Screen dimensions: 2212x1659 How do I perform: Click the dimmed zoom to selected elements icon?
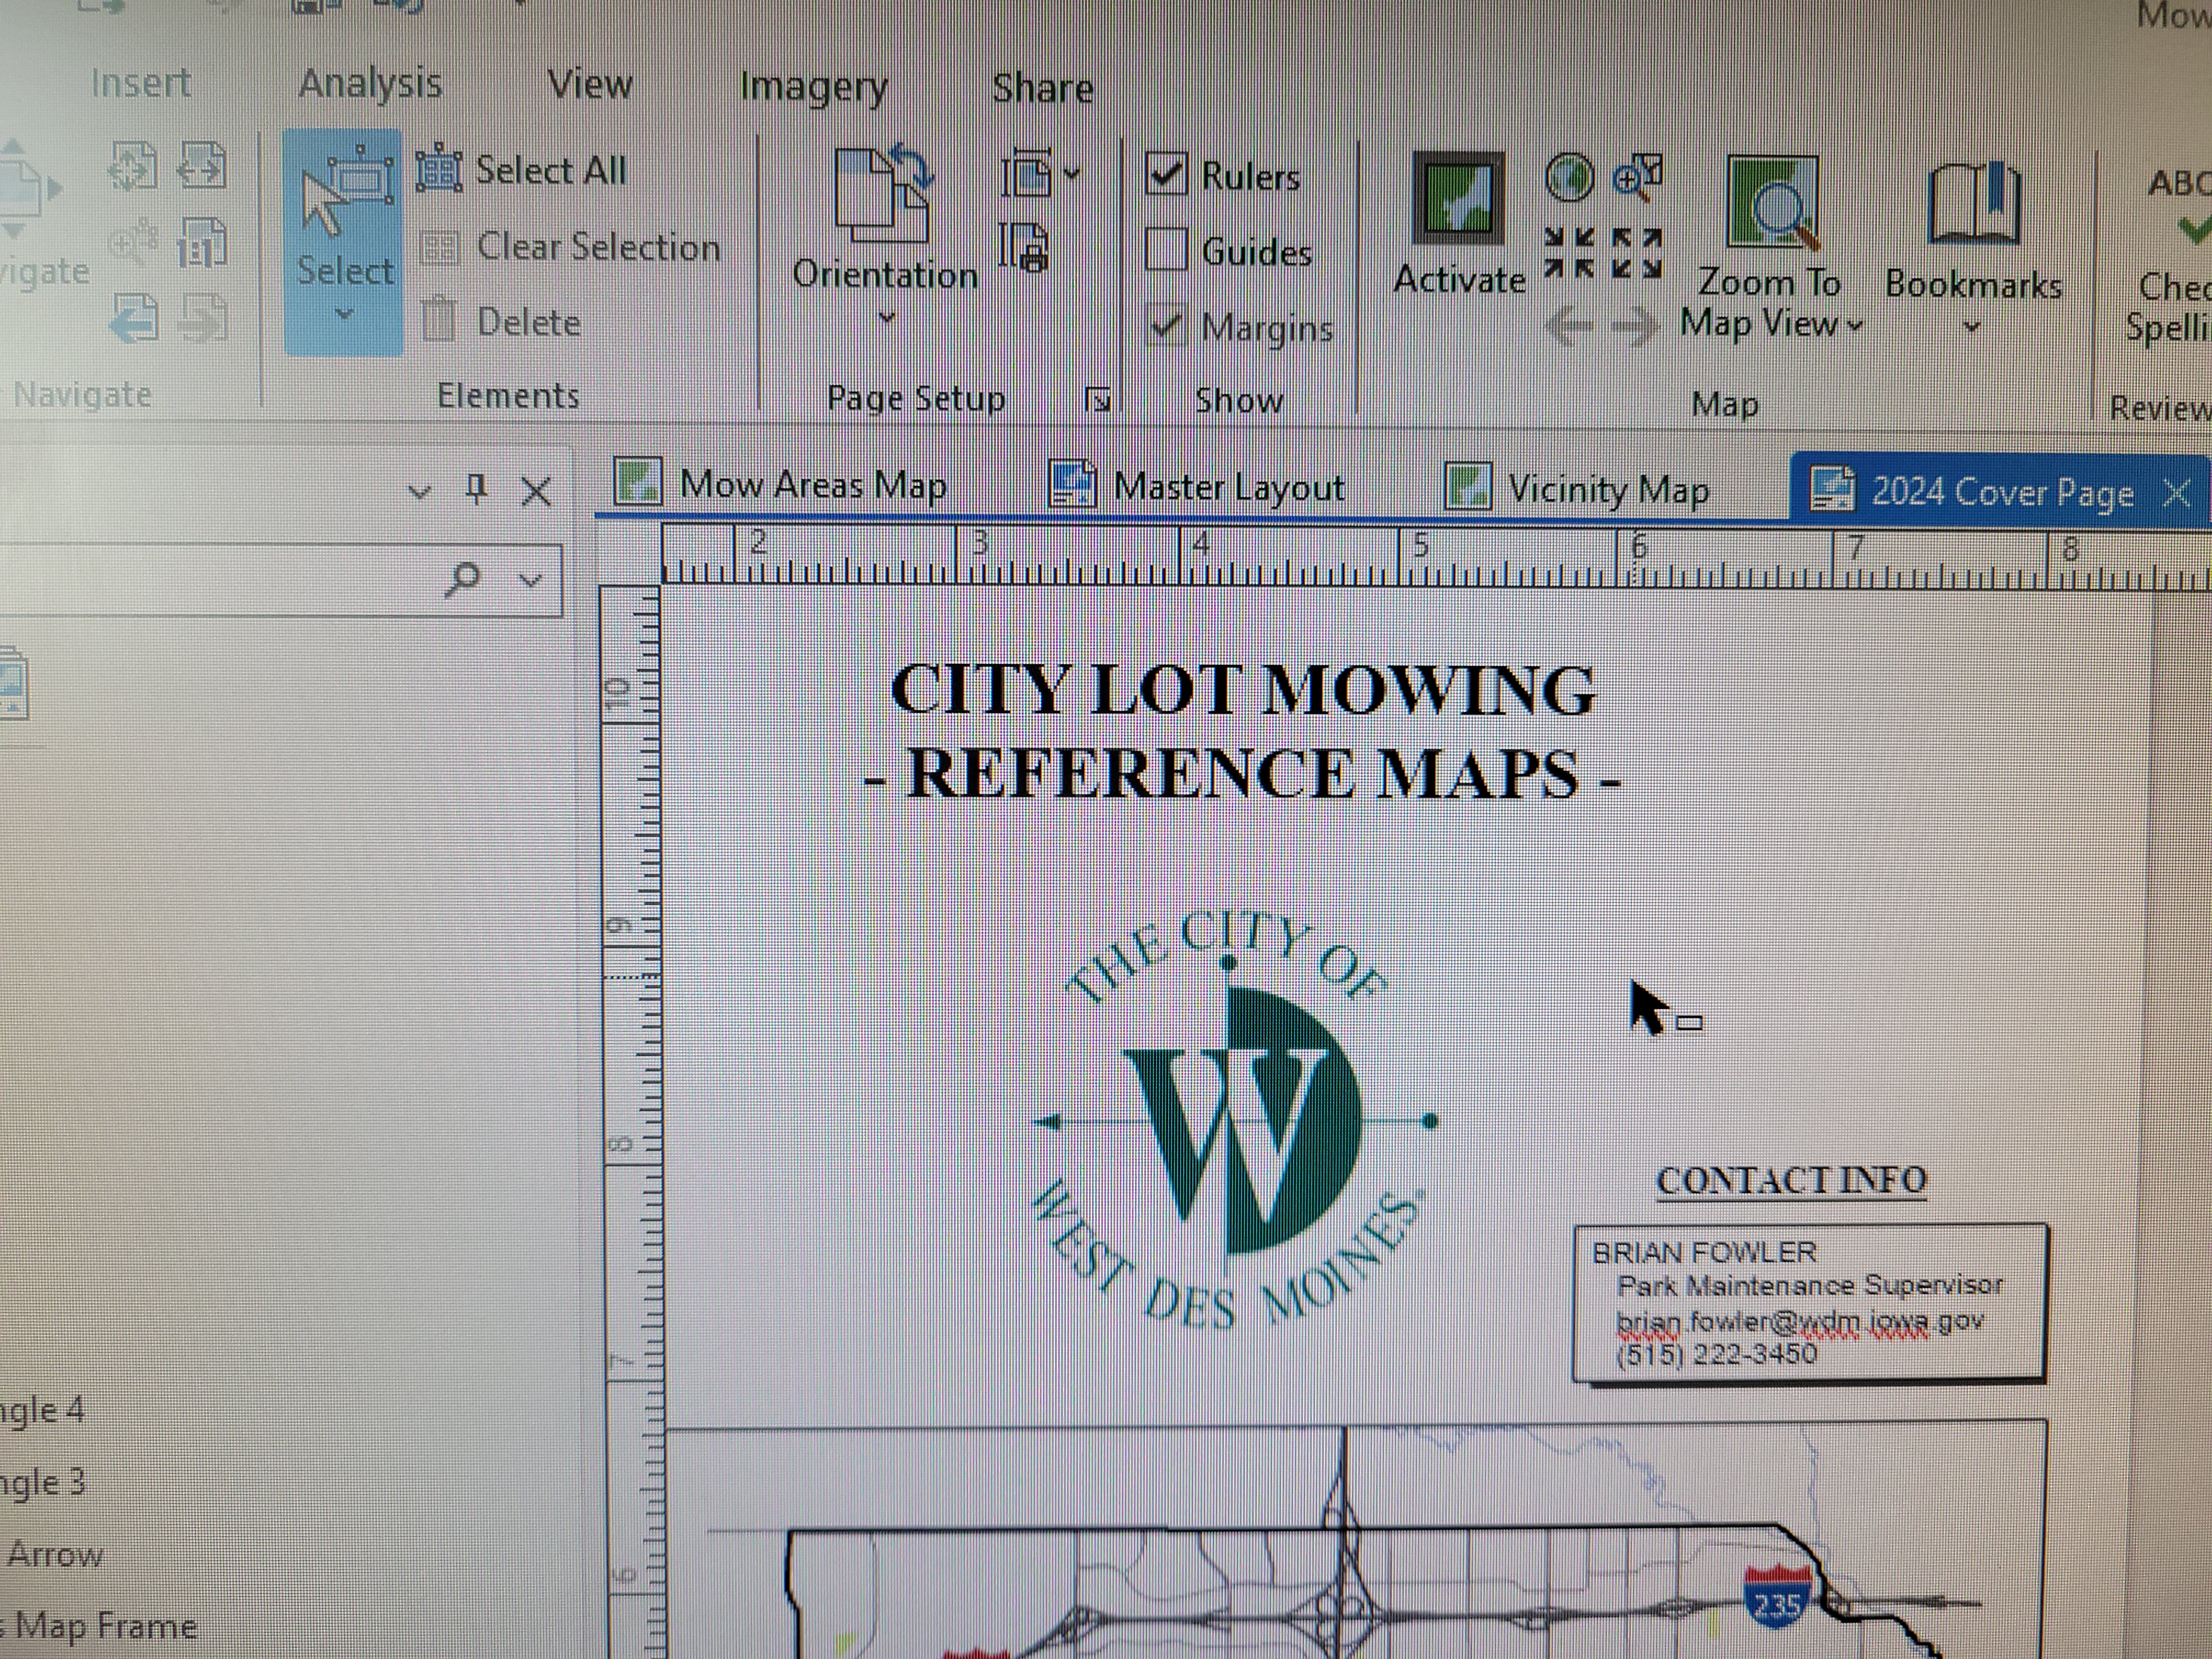(133, 241)
